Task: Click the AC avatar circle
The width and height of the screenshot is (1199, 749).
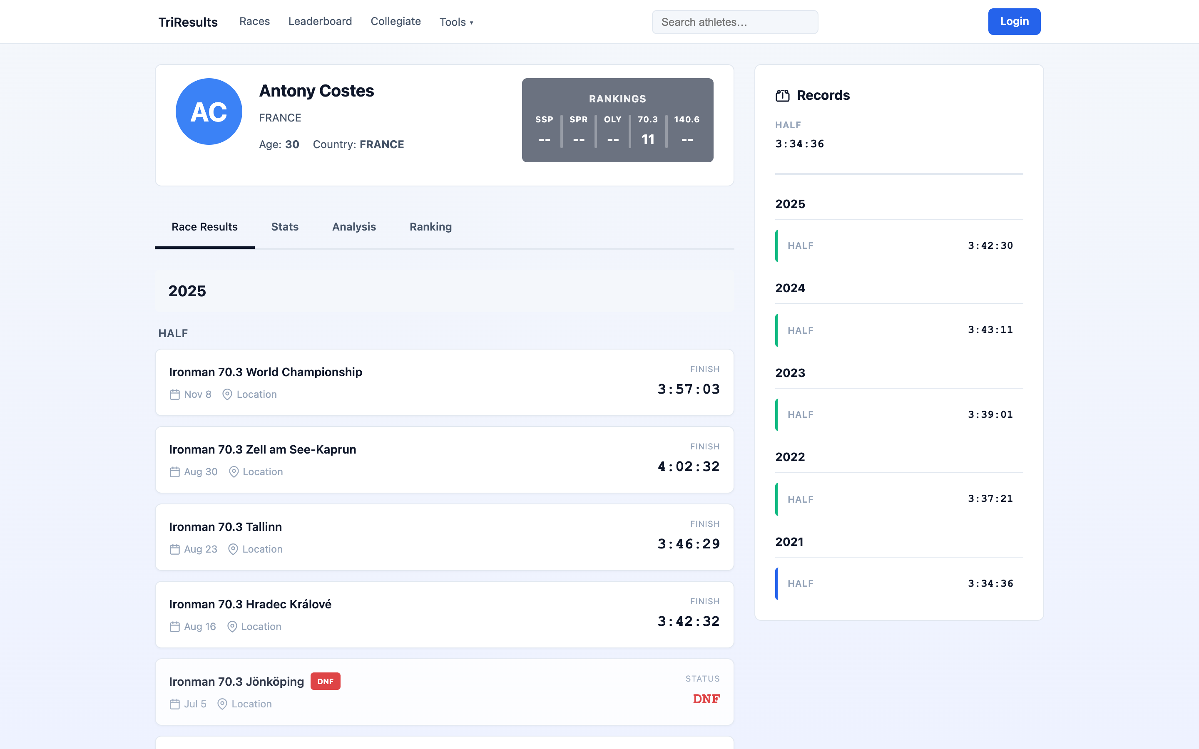Action: click(209, 112)
